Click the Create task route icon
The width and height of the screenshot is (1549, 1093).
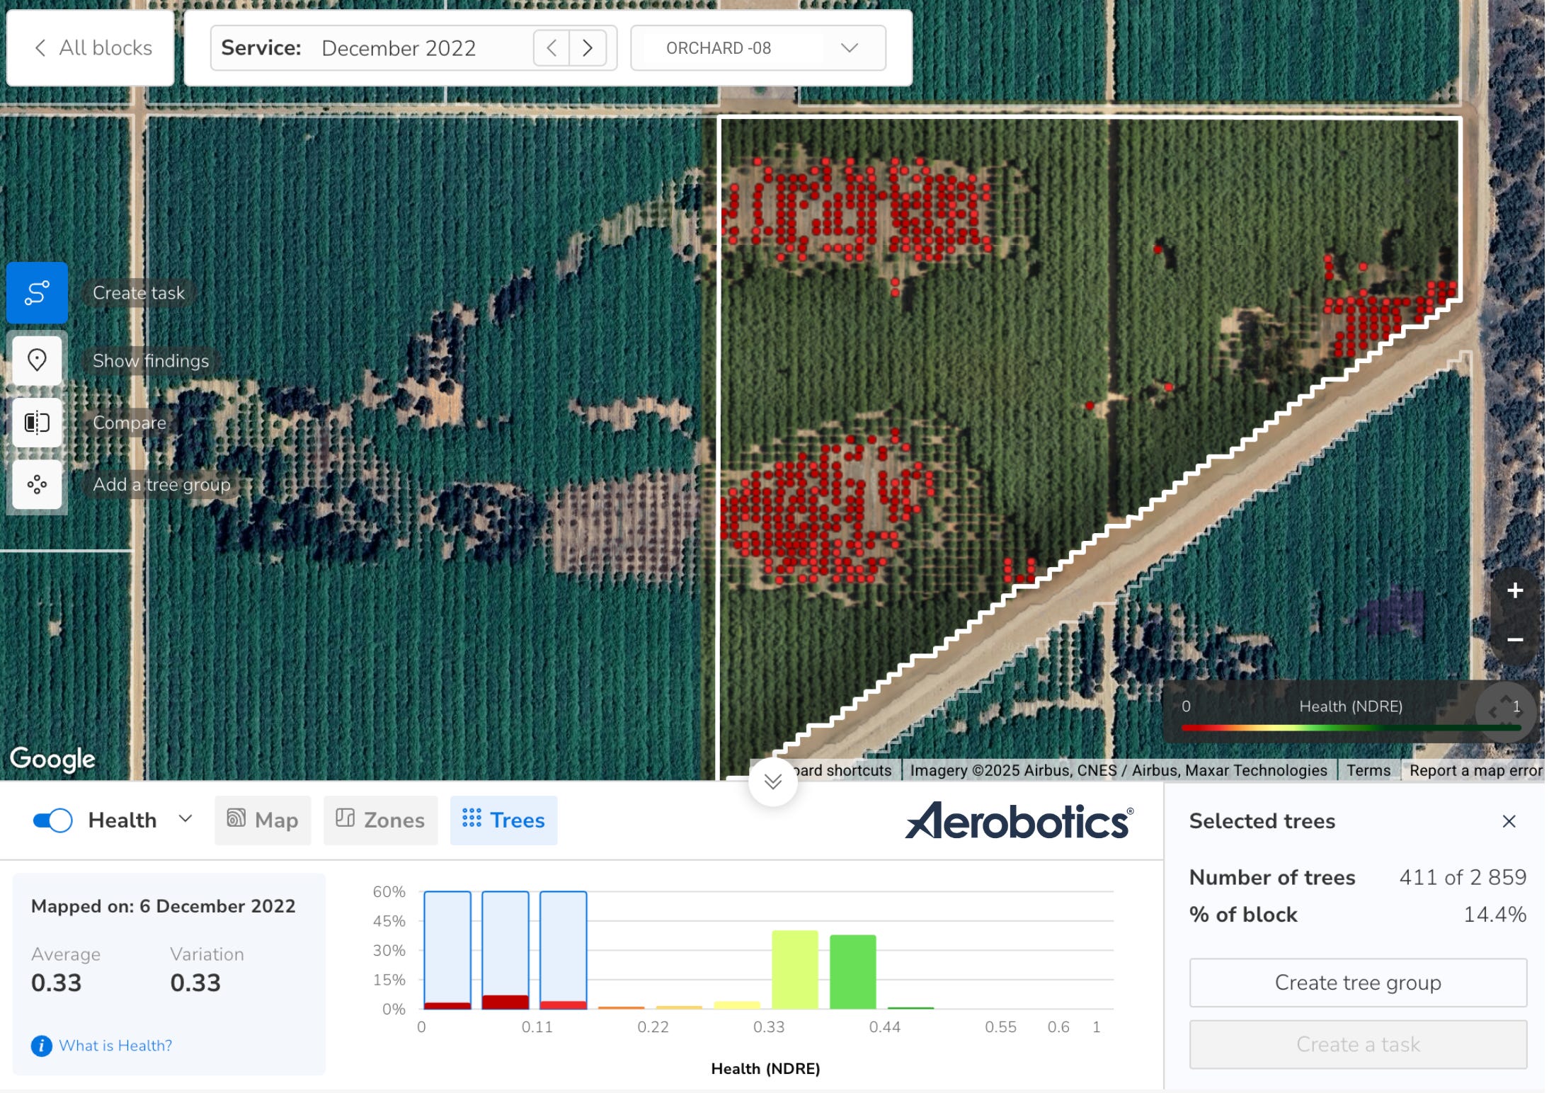point(37,292)
